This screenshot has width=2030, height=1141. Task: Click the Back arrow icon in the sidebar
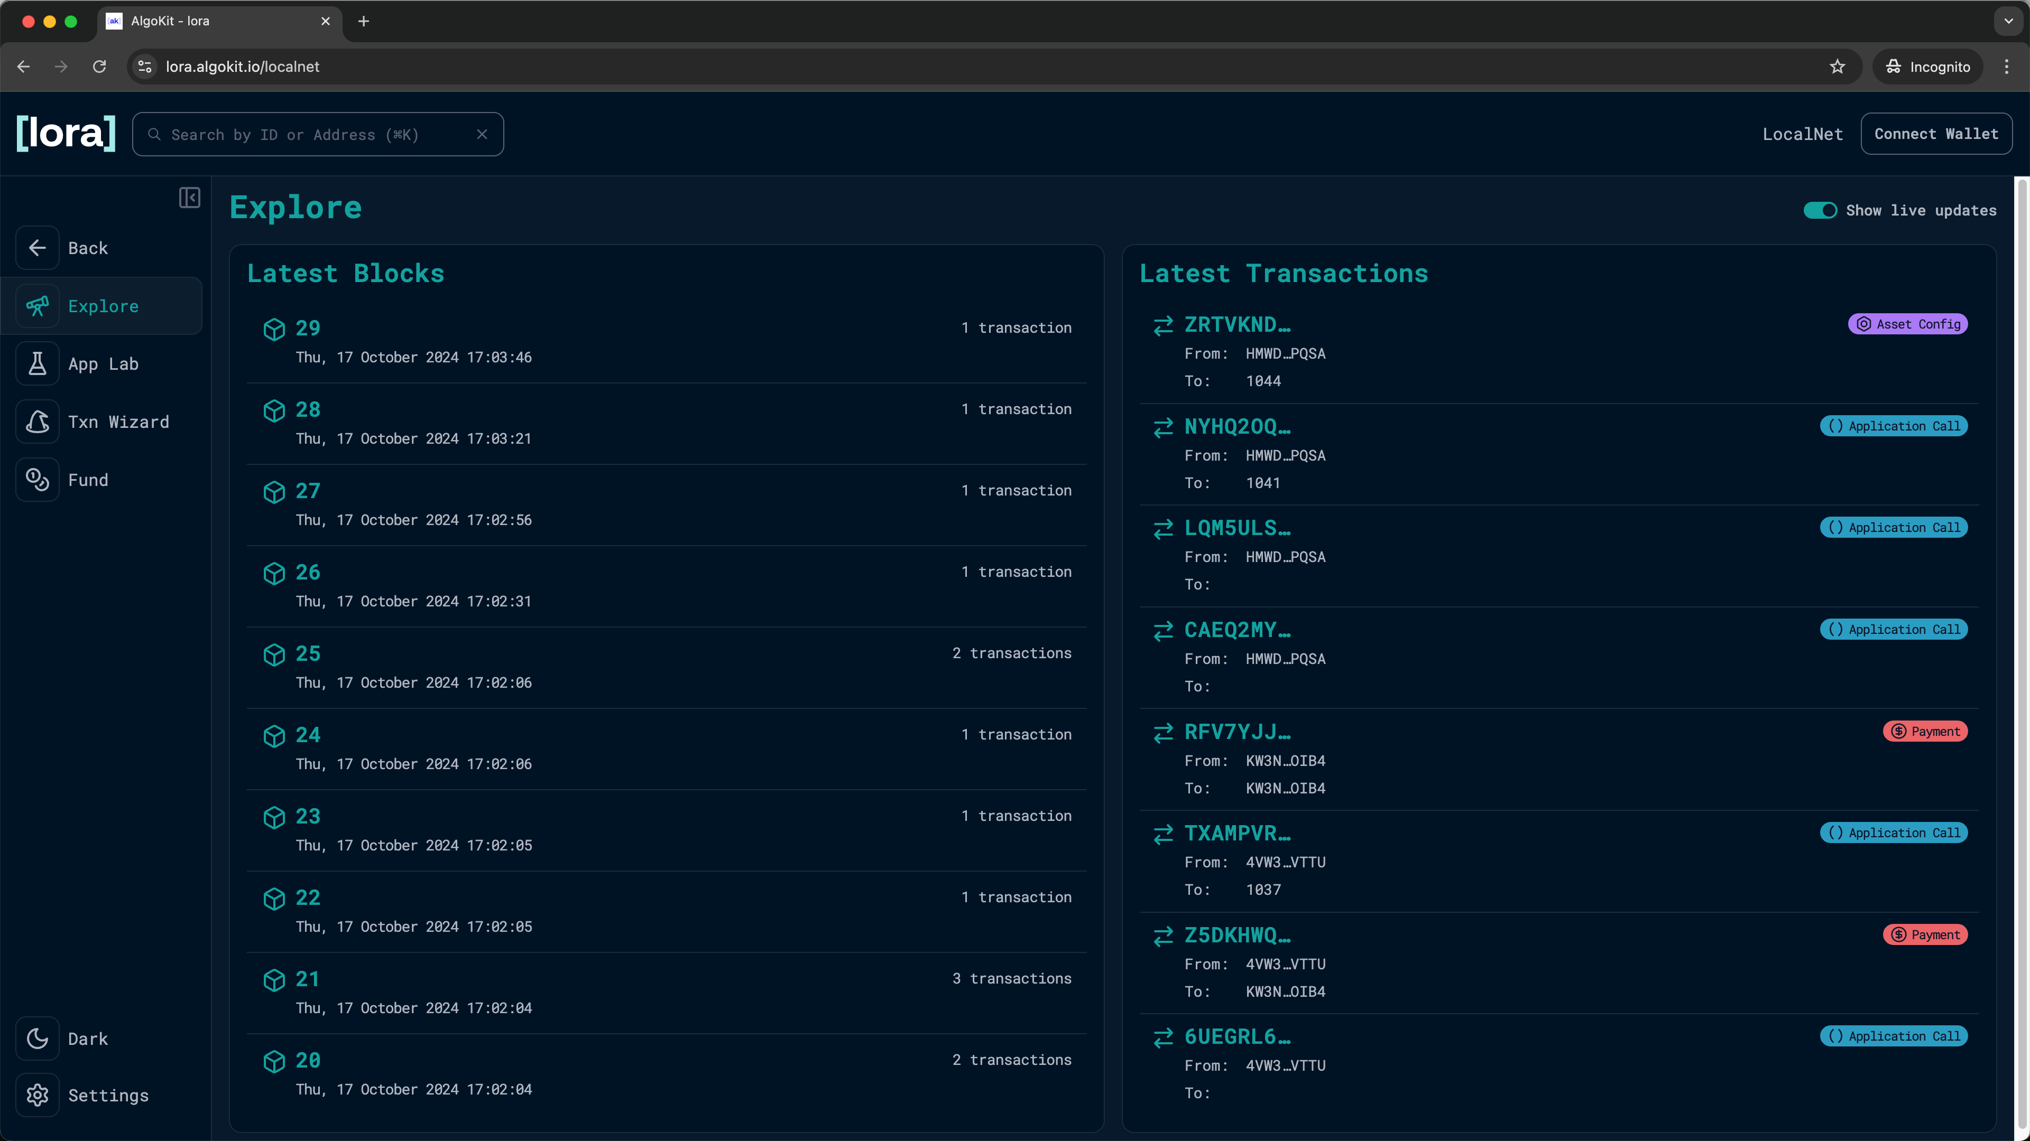coord(37,248)
